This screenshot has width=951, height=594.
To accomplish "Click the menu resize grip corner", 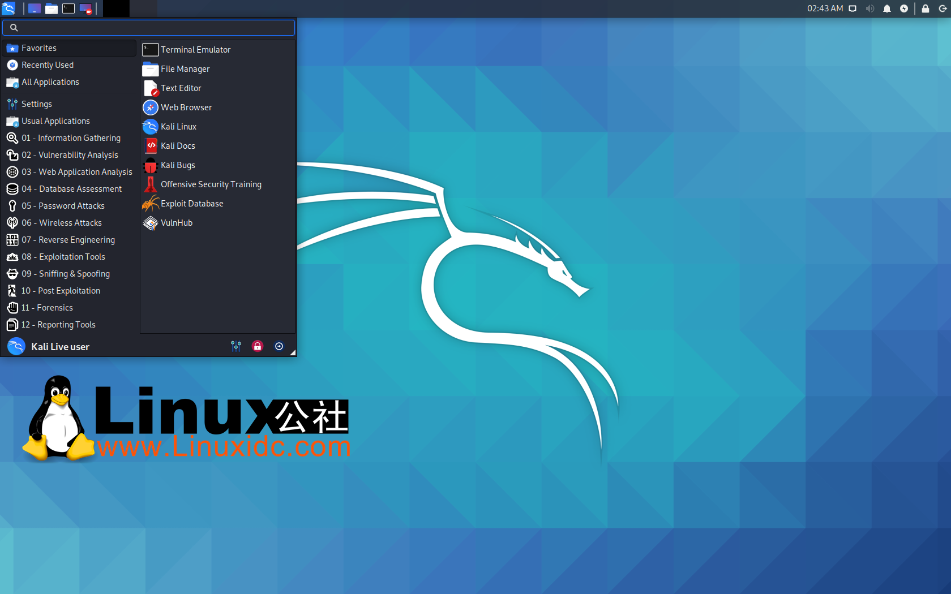I will (x=293, y=352).
